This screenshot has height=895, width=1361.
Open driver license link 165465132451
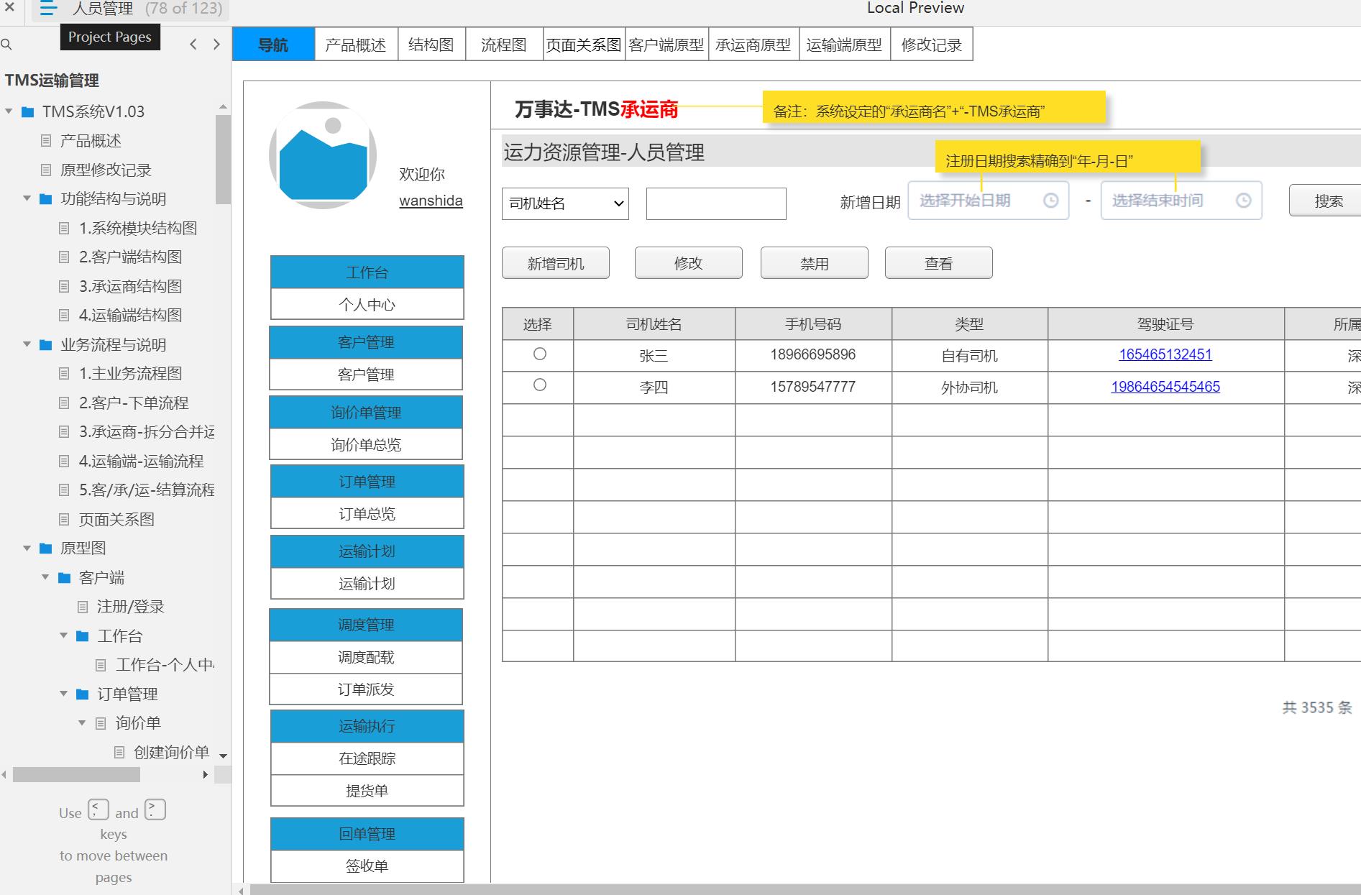click(1165, 354)
